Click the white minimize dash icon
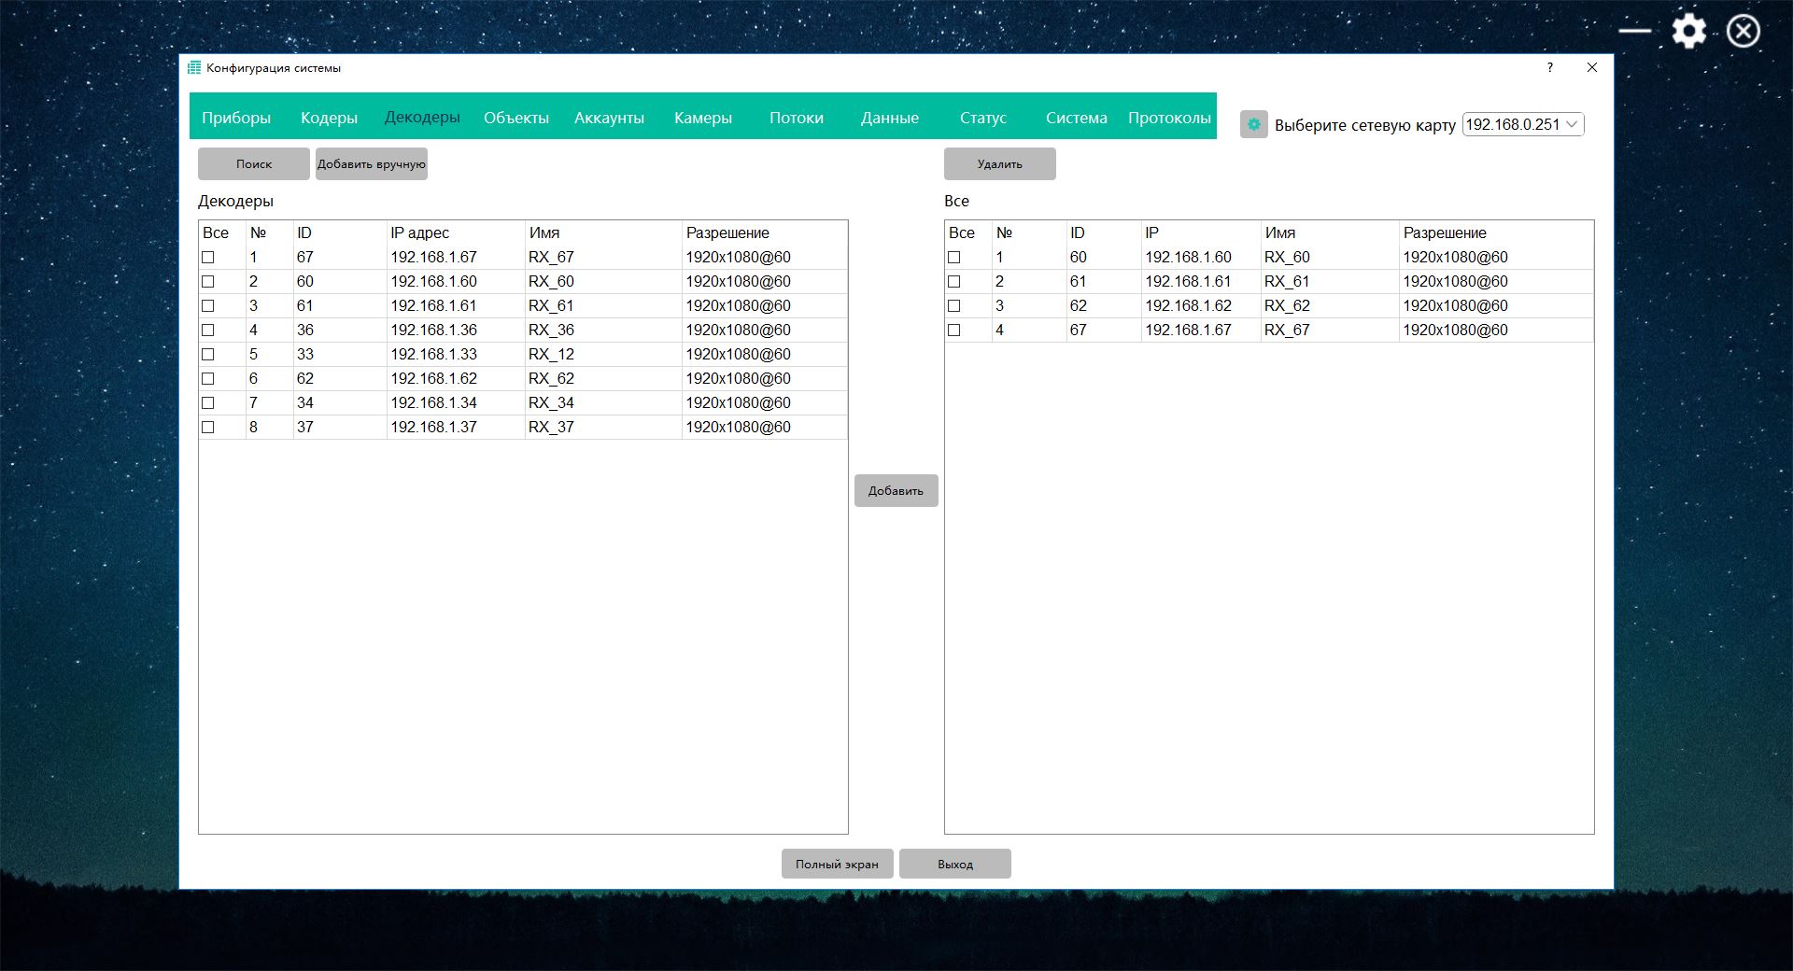 (x=1634, y=31)
